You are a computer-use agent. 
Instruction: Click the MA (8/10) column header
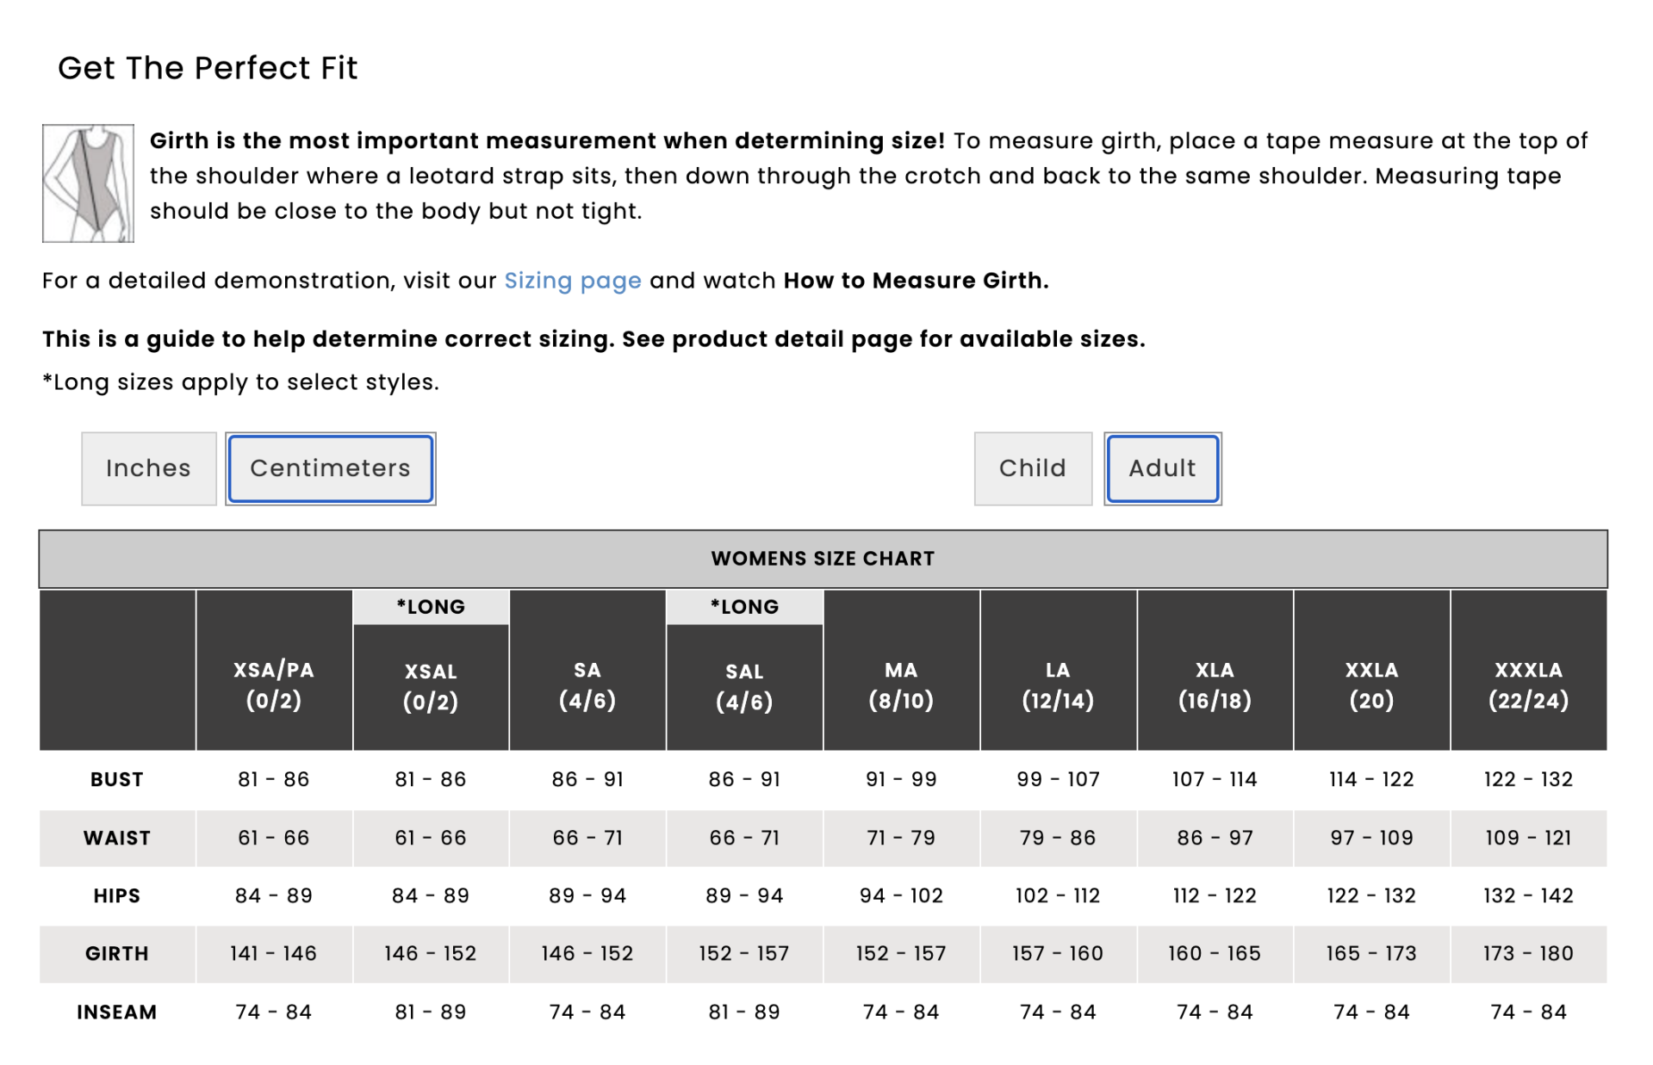(x=901, y=685)
